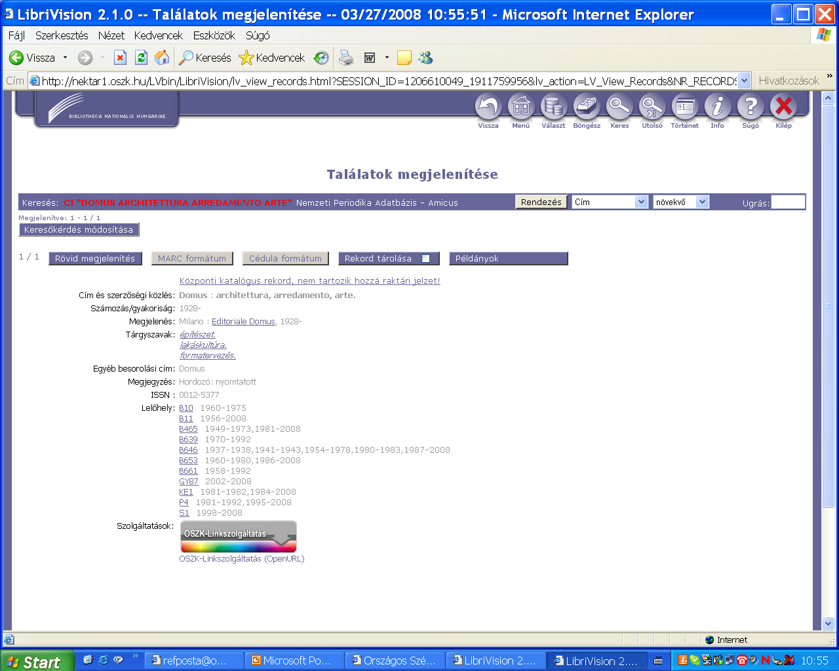Open OSZK-Linkszolgáltatás (OpenURL) link
This screenshot has width=839, height=671.
coord(242,558)
